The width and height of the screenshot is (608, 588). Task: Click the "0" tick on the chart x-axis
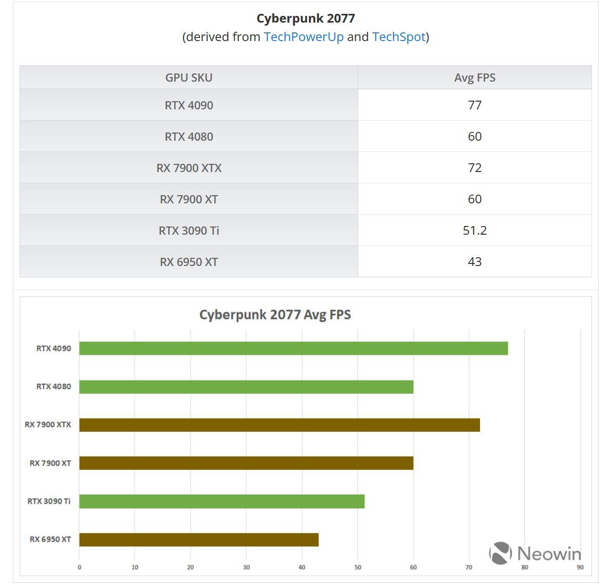coord(80,567)
